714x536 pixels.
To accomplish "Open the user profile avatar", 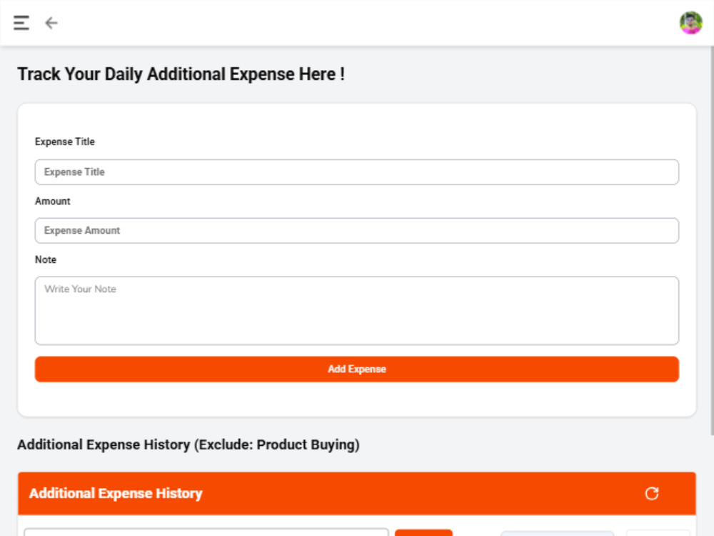I will (x=690, y=23).
